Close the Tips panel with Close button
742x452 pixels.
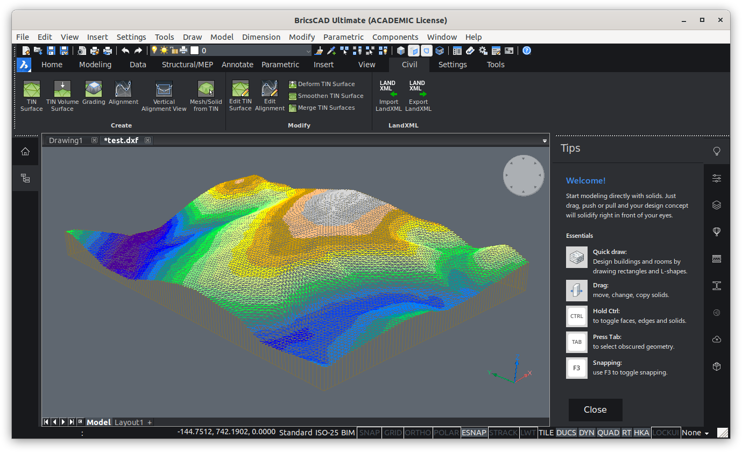[x=595, y=409]
